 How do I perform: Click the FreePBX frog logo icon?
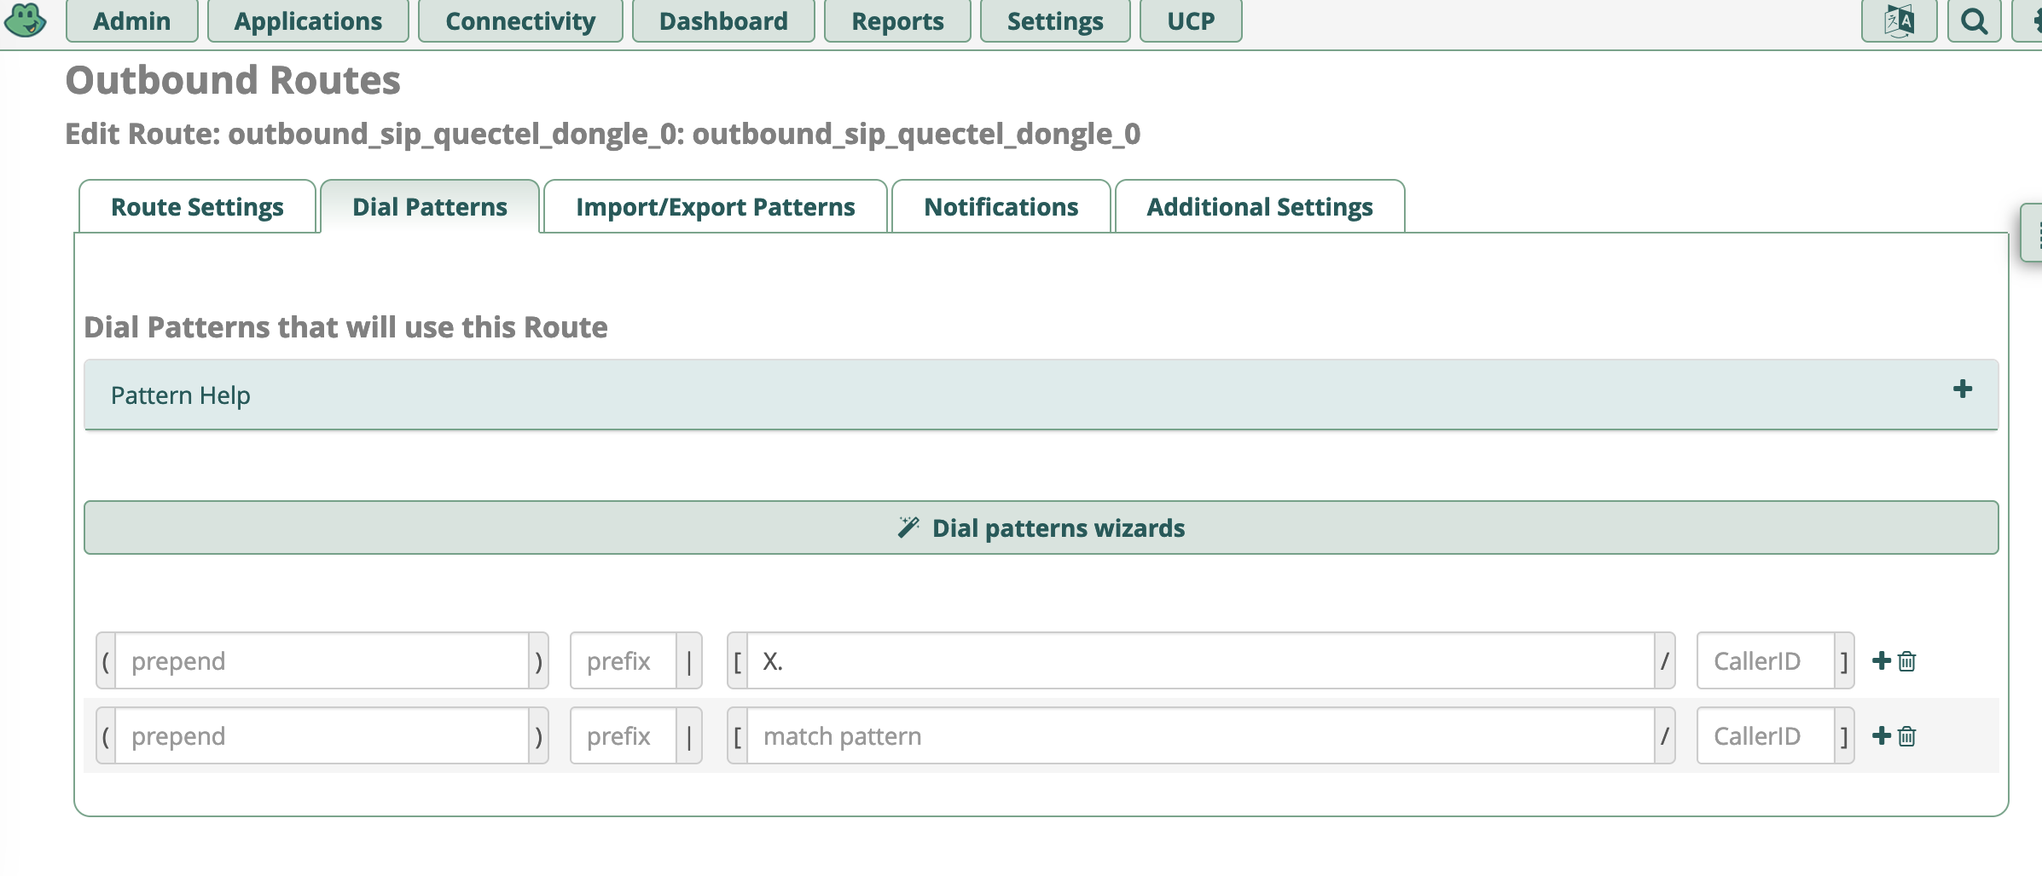point(26,20)
